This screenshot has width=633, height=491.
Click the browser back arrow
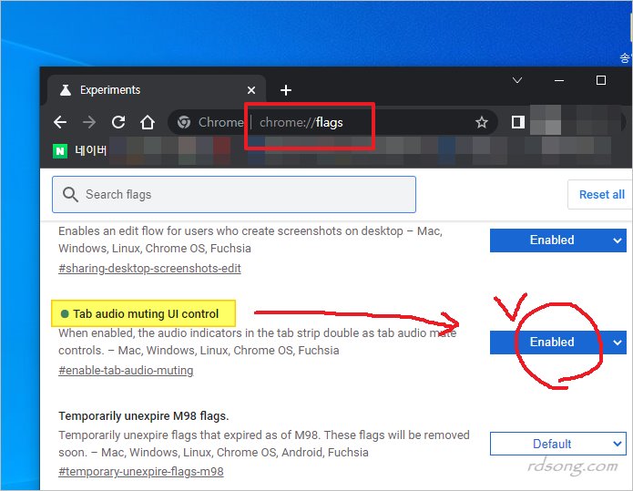[60, 122]
